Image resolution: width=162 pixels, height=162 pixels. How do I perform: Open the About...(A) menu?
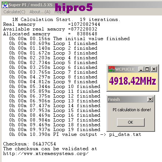click(x=40, y=12)
